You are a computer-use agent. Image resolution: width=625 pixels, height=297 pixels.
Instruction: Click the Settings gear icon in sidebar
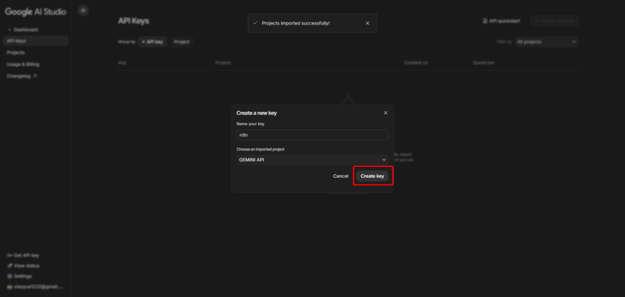click(x=9, y=276)
